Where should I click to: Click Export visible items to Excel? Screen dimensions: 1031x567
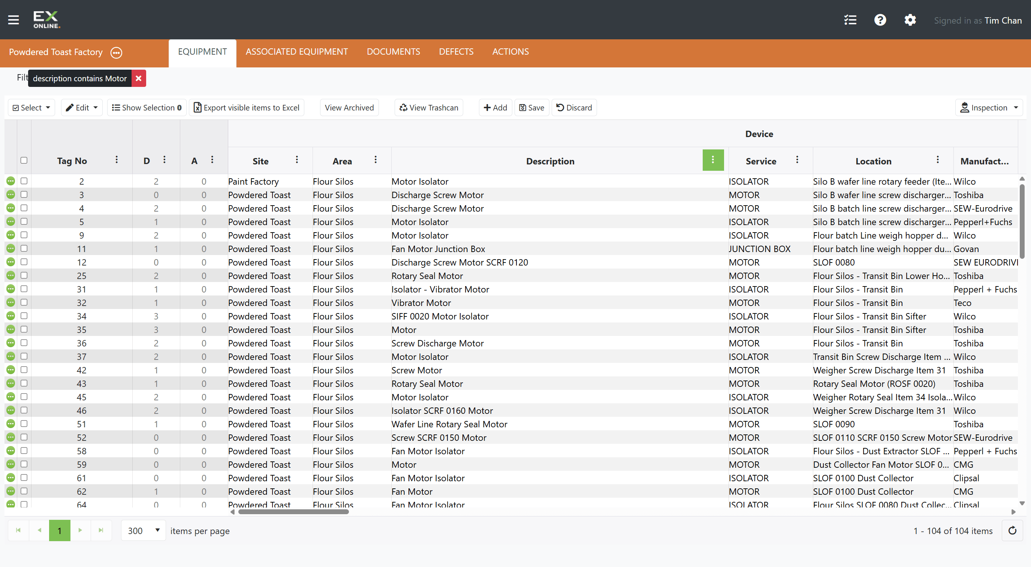(x=247, y=107)
